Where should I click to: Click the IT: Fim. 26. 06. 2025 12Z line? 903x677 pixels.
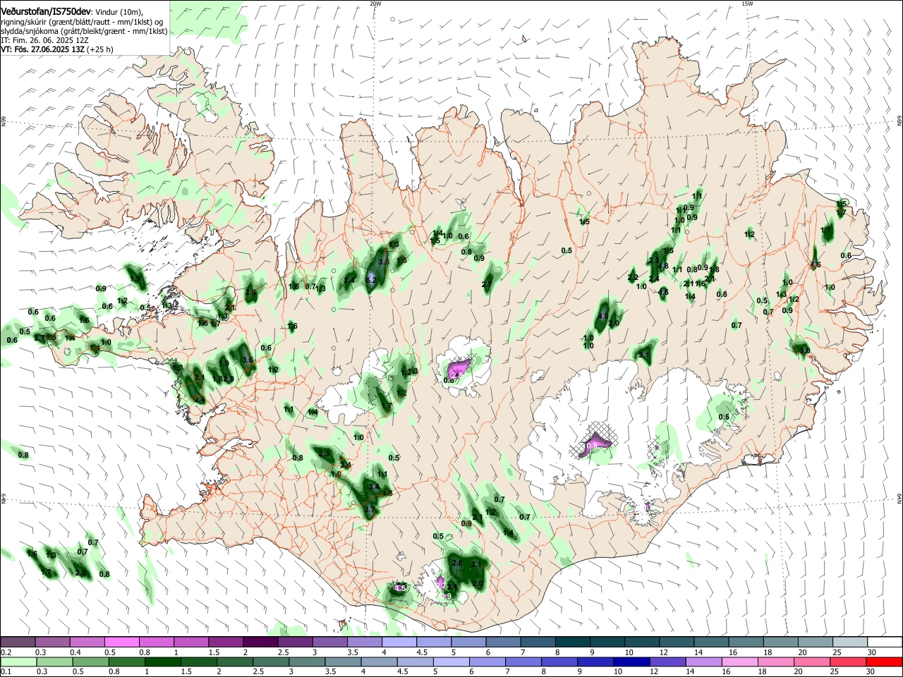coord(44,41)
